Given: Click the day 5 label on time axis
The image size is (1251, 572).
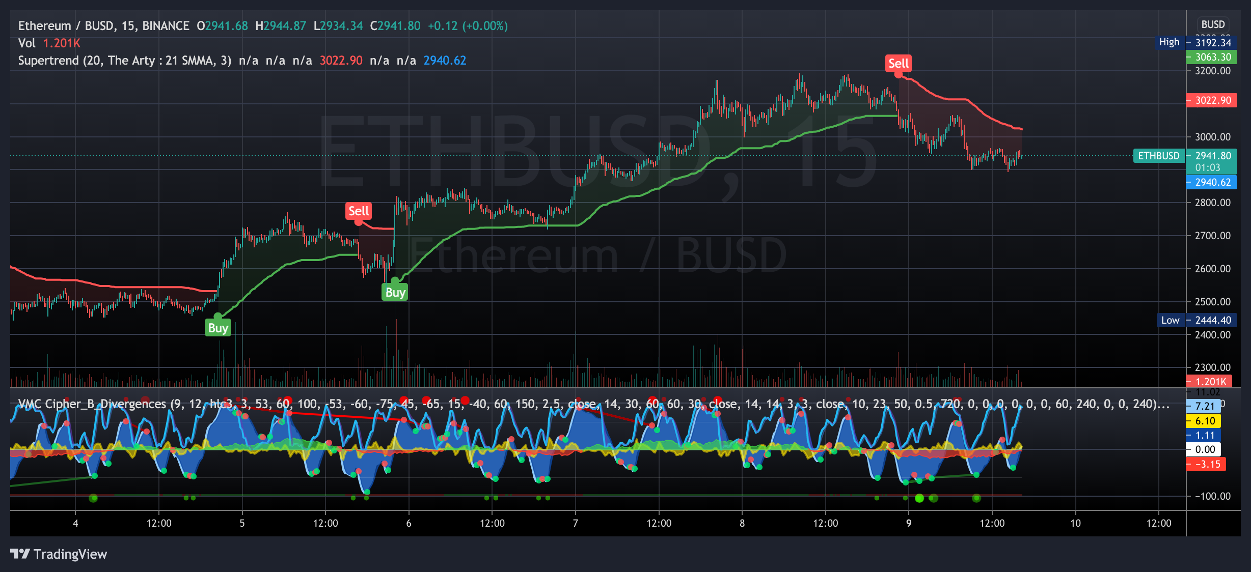Looking at the screenshot, I should coord(242,523).
